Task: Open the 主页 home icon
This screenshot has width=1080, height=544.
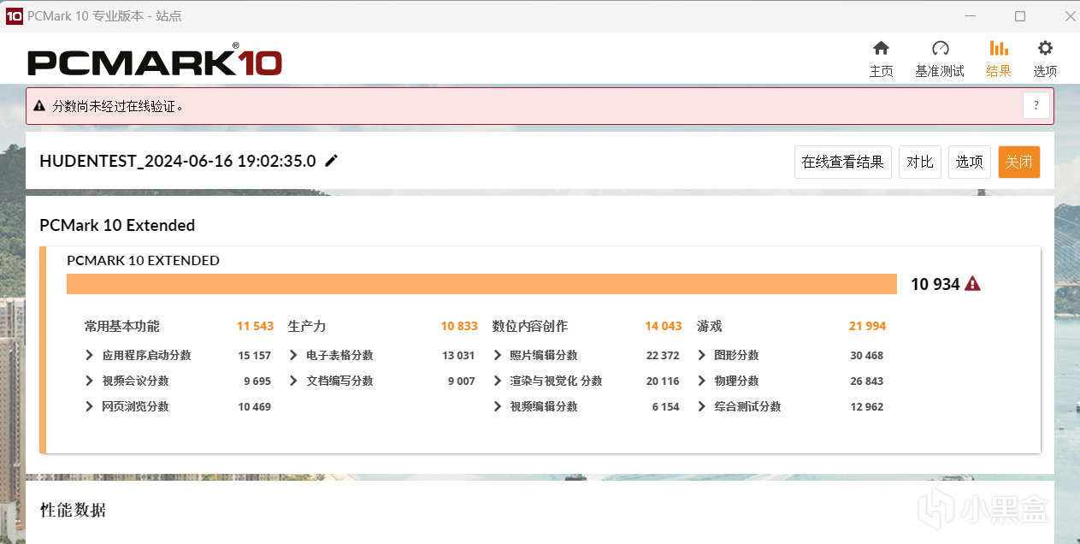Action: tap(881, 49)
